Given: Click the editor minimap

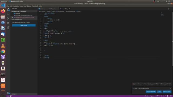Looking at the screenshot, I should (162, 15).
